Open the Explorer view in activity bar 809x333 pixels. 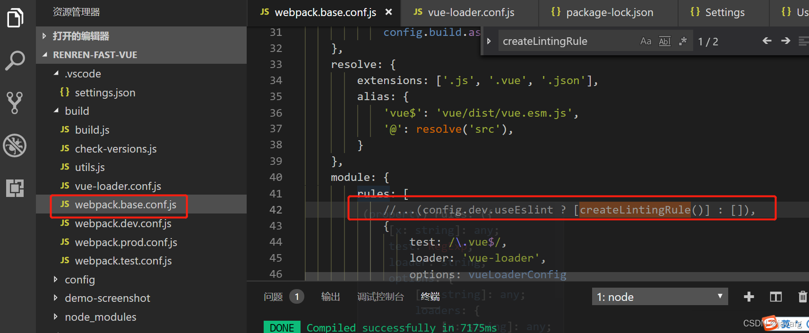click(15, 18)
